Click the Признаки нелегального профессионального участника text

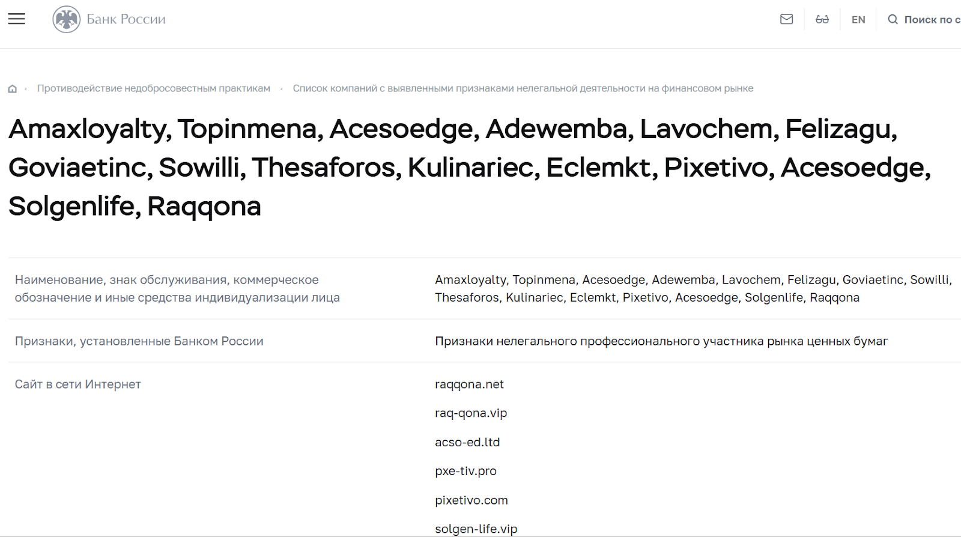click(x=661, y=341)
